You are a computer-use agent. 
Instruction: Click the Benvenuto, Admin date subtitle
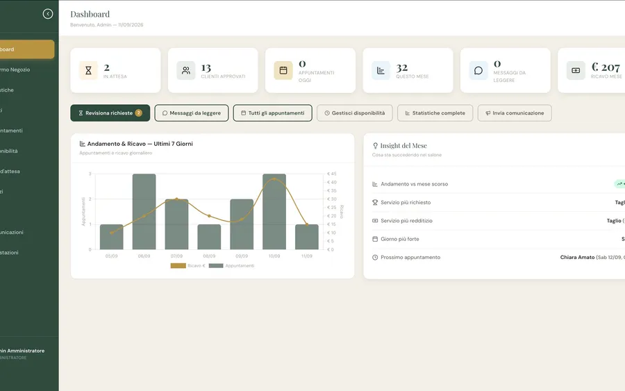tap(107, 25)
